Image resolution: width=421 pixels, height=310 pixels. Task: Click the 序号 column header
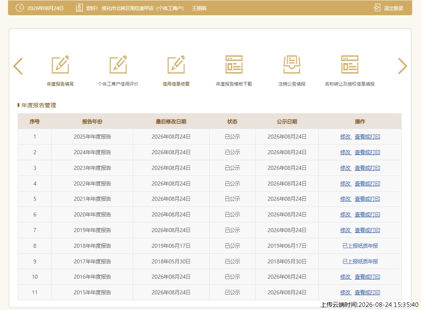pyautogui.click(x=35, y=122)
